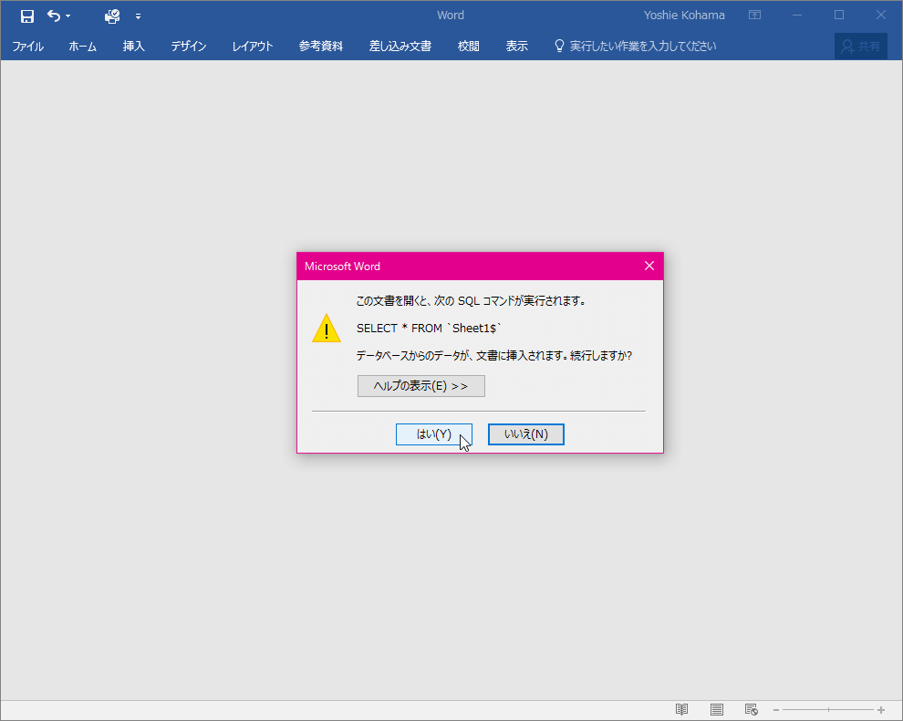This screenshot has width=903, height=721.
Task: Click the zoom slider in status bar
Action: tap(828, 710)
